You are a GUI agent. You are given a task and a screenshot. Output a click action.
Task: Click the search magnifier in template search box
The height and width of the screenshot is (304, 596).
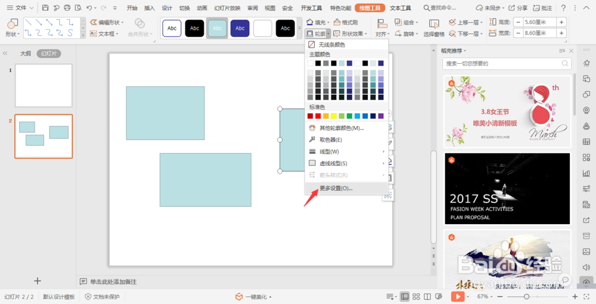[x=565, y=63]
